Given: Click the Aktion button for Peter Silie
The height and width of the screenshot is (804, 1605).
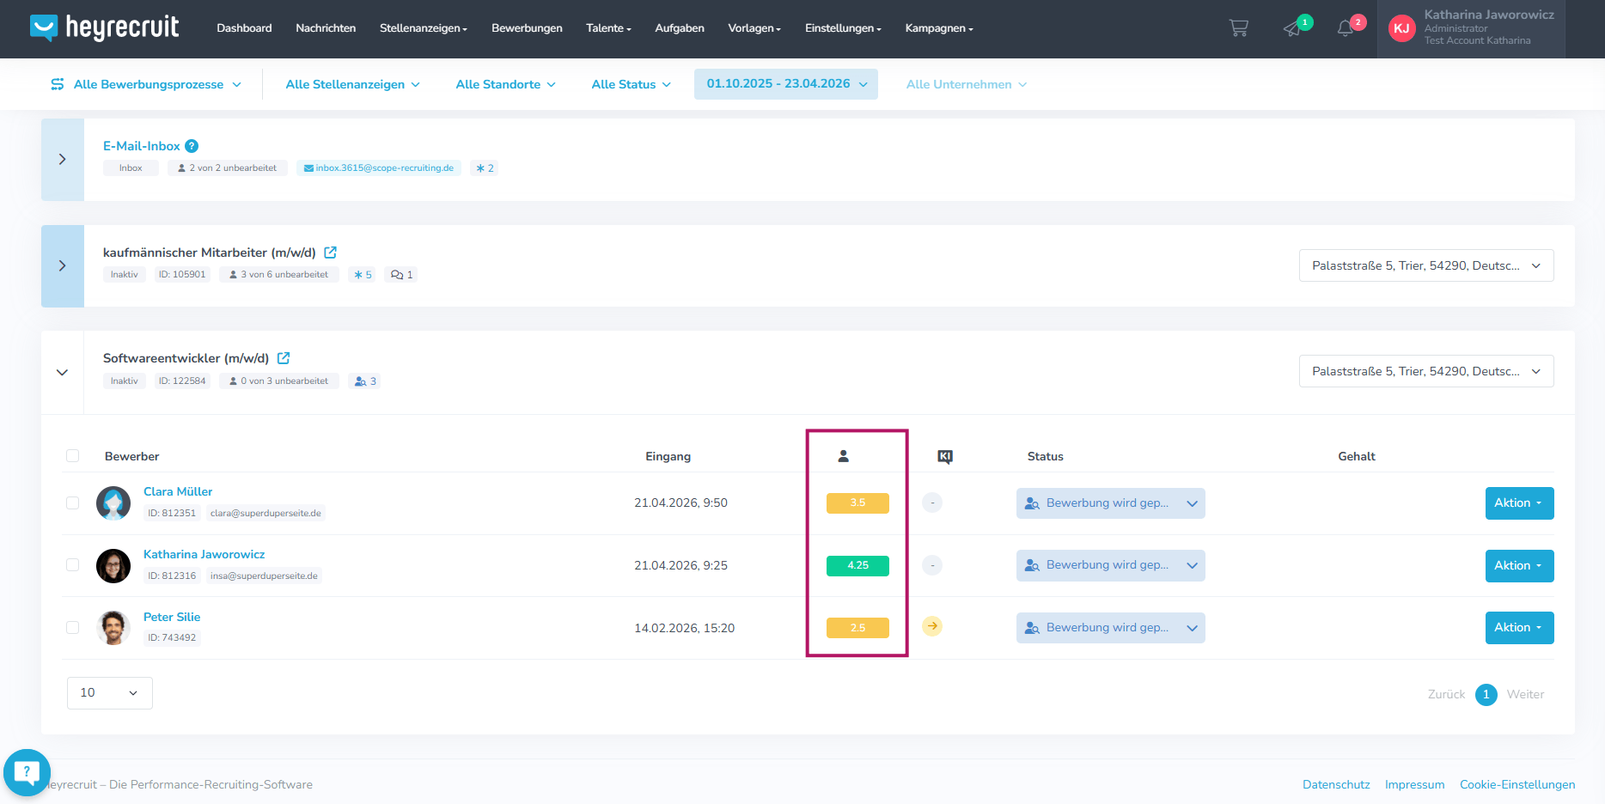Looking at the screenshot, I should tap(1519, 628).
